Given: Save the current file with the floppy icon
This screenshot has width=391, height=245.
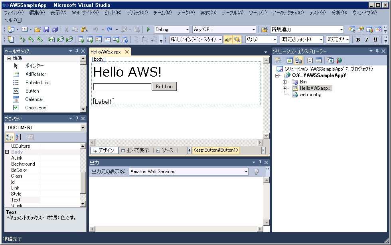Looking at the screenshot, I should [46, 30].
